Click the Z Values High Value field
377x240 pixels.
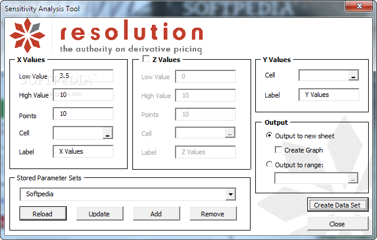tap(205, 96)
